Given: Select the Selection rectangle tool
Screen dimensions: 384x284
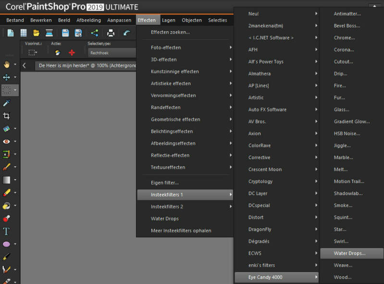Looking at the screenshot, I should click(x=6, y=90).
